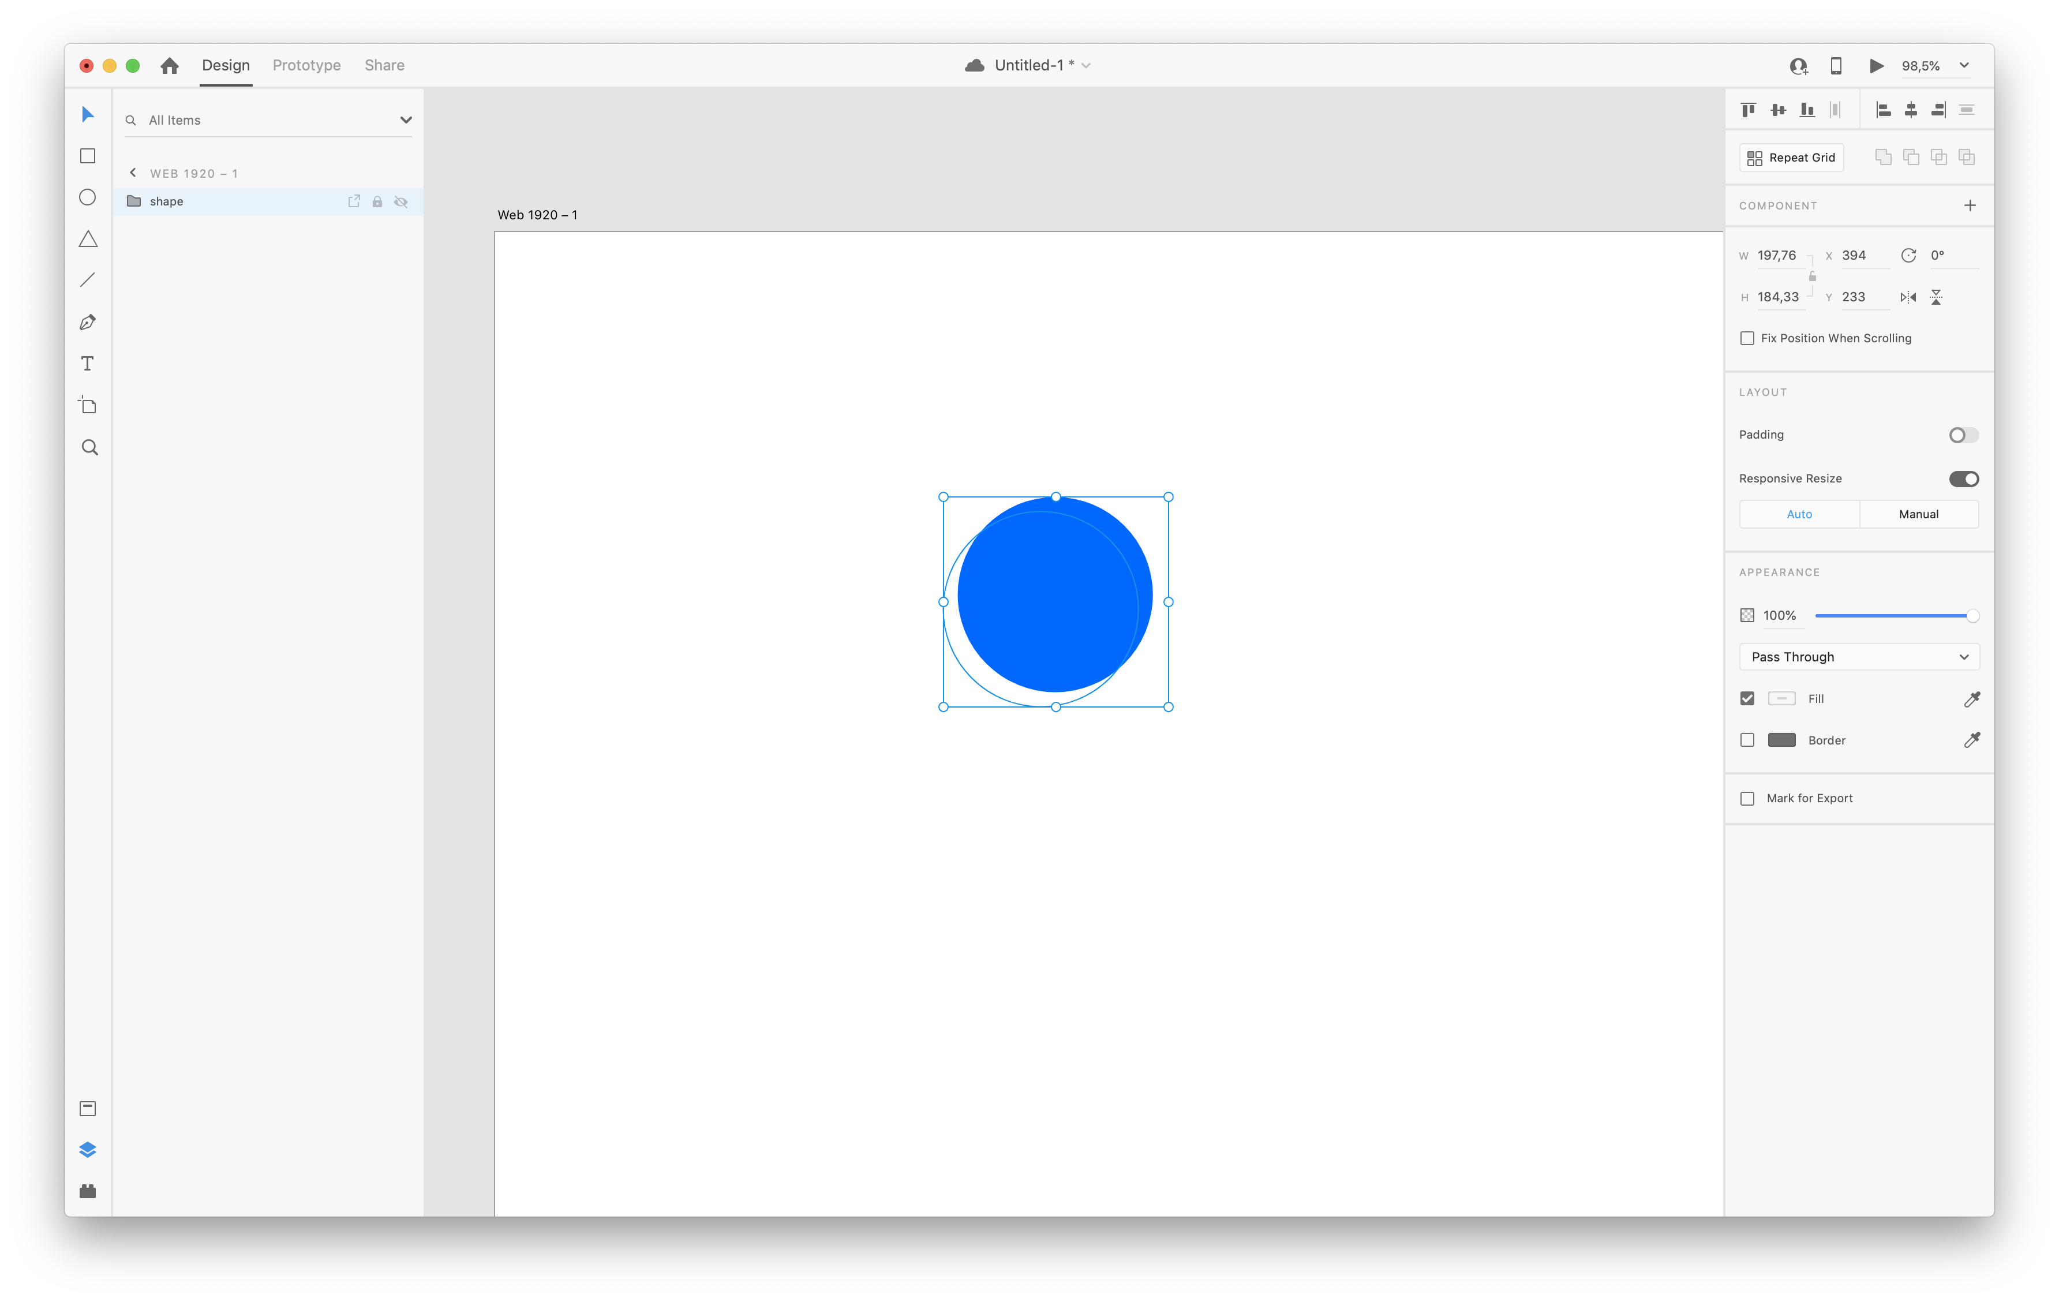Select the Triangle tool in toolbar
This screenshot has height=1302, width=2059.
tap(85, 238)
